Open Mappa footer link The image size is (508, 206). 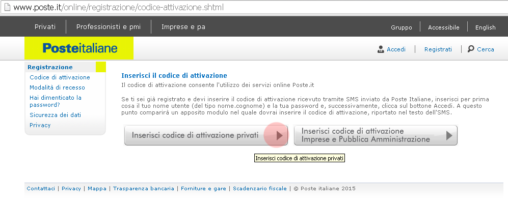point(97,189)
